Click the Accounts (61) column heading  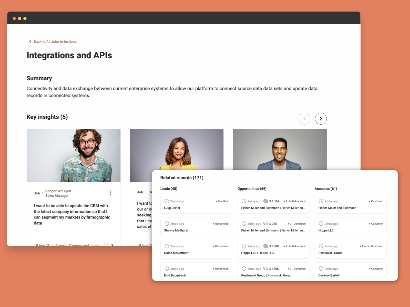coord(326,189)
